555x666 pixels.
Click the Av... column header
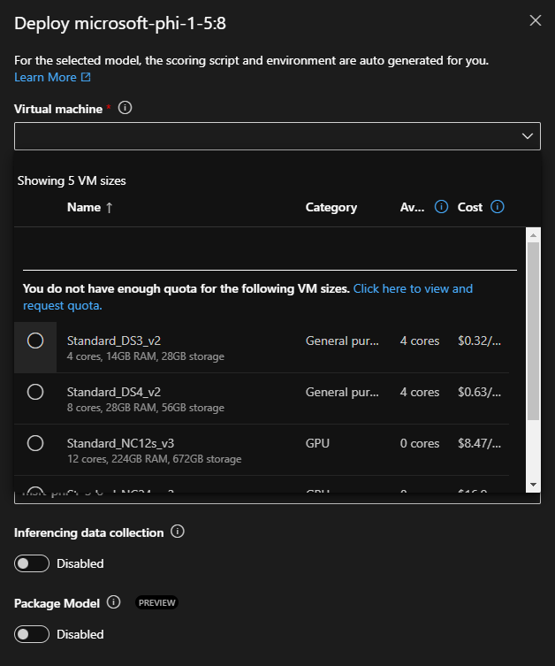[412, 207]
